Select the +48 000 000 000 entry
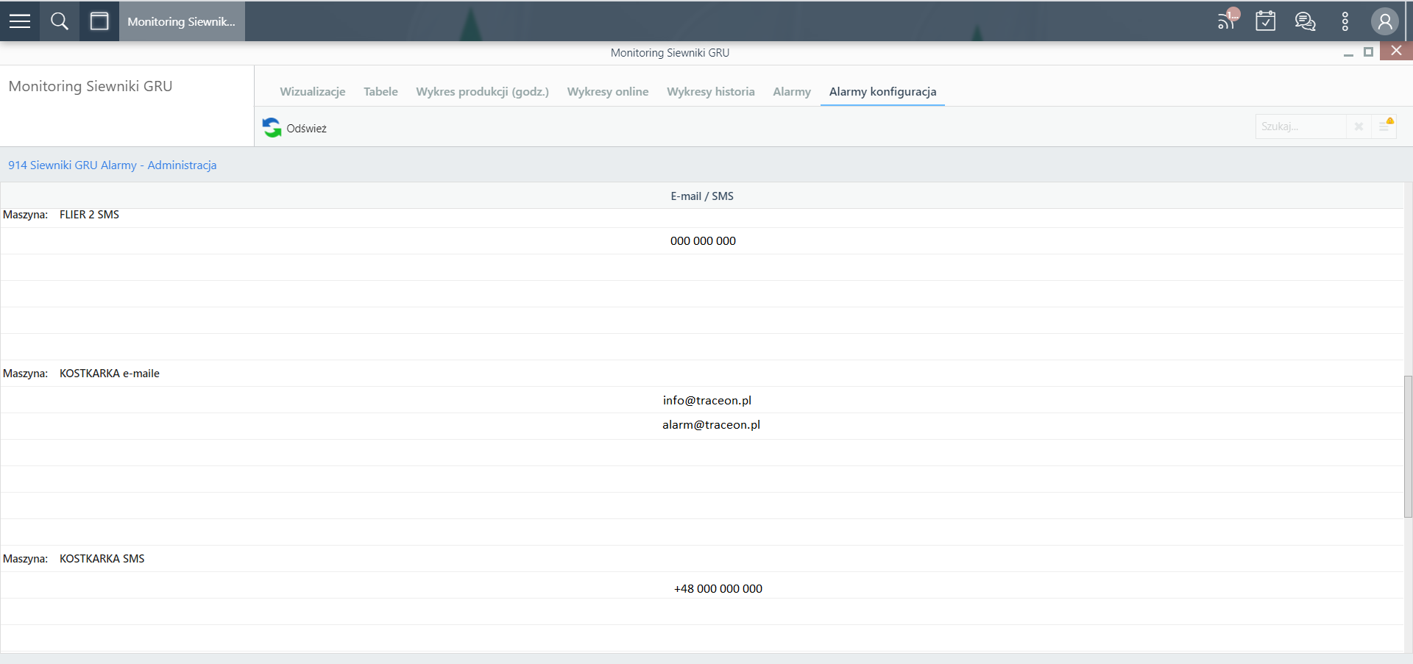Viewport: 1413px width, 664px height. click(x=718, y=589)
